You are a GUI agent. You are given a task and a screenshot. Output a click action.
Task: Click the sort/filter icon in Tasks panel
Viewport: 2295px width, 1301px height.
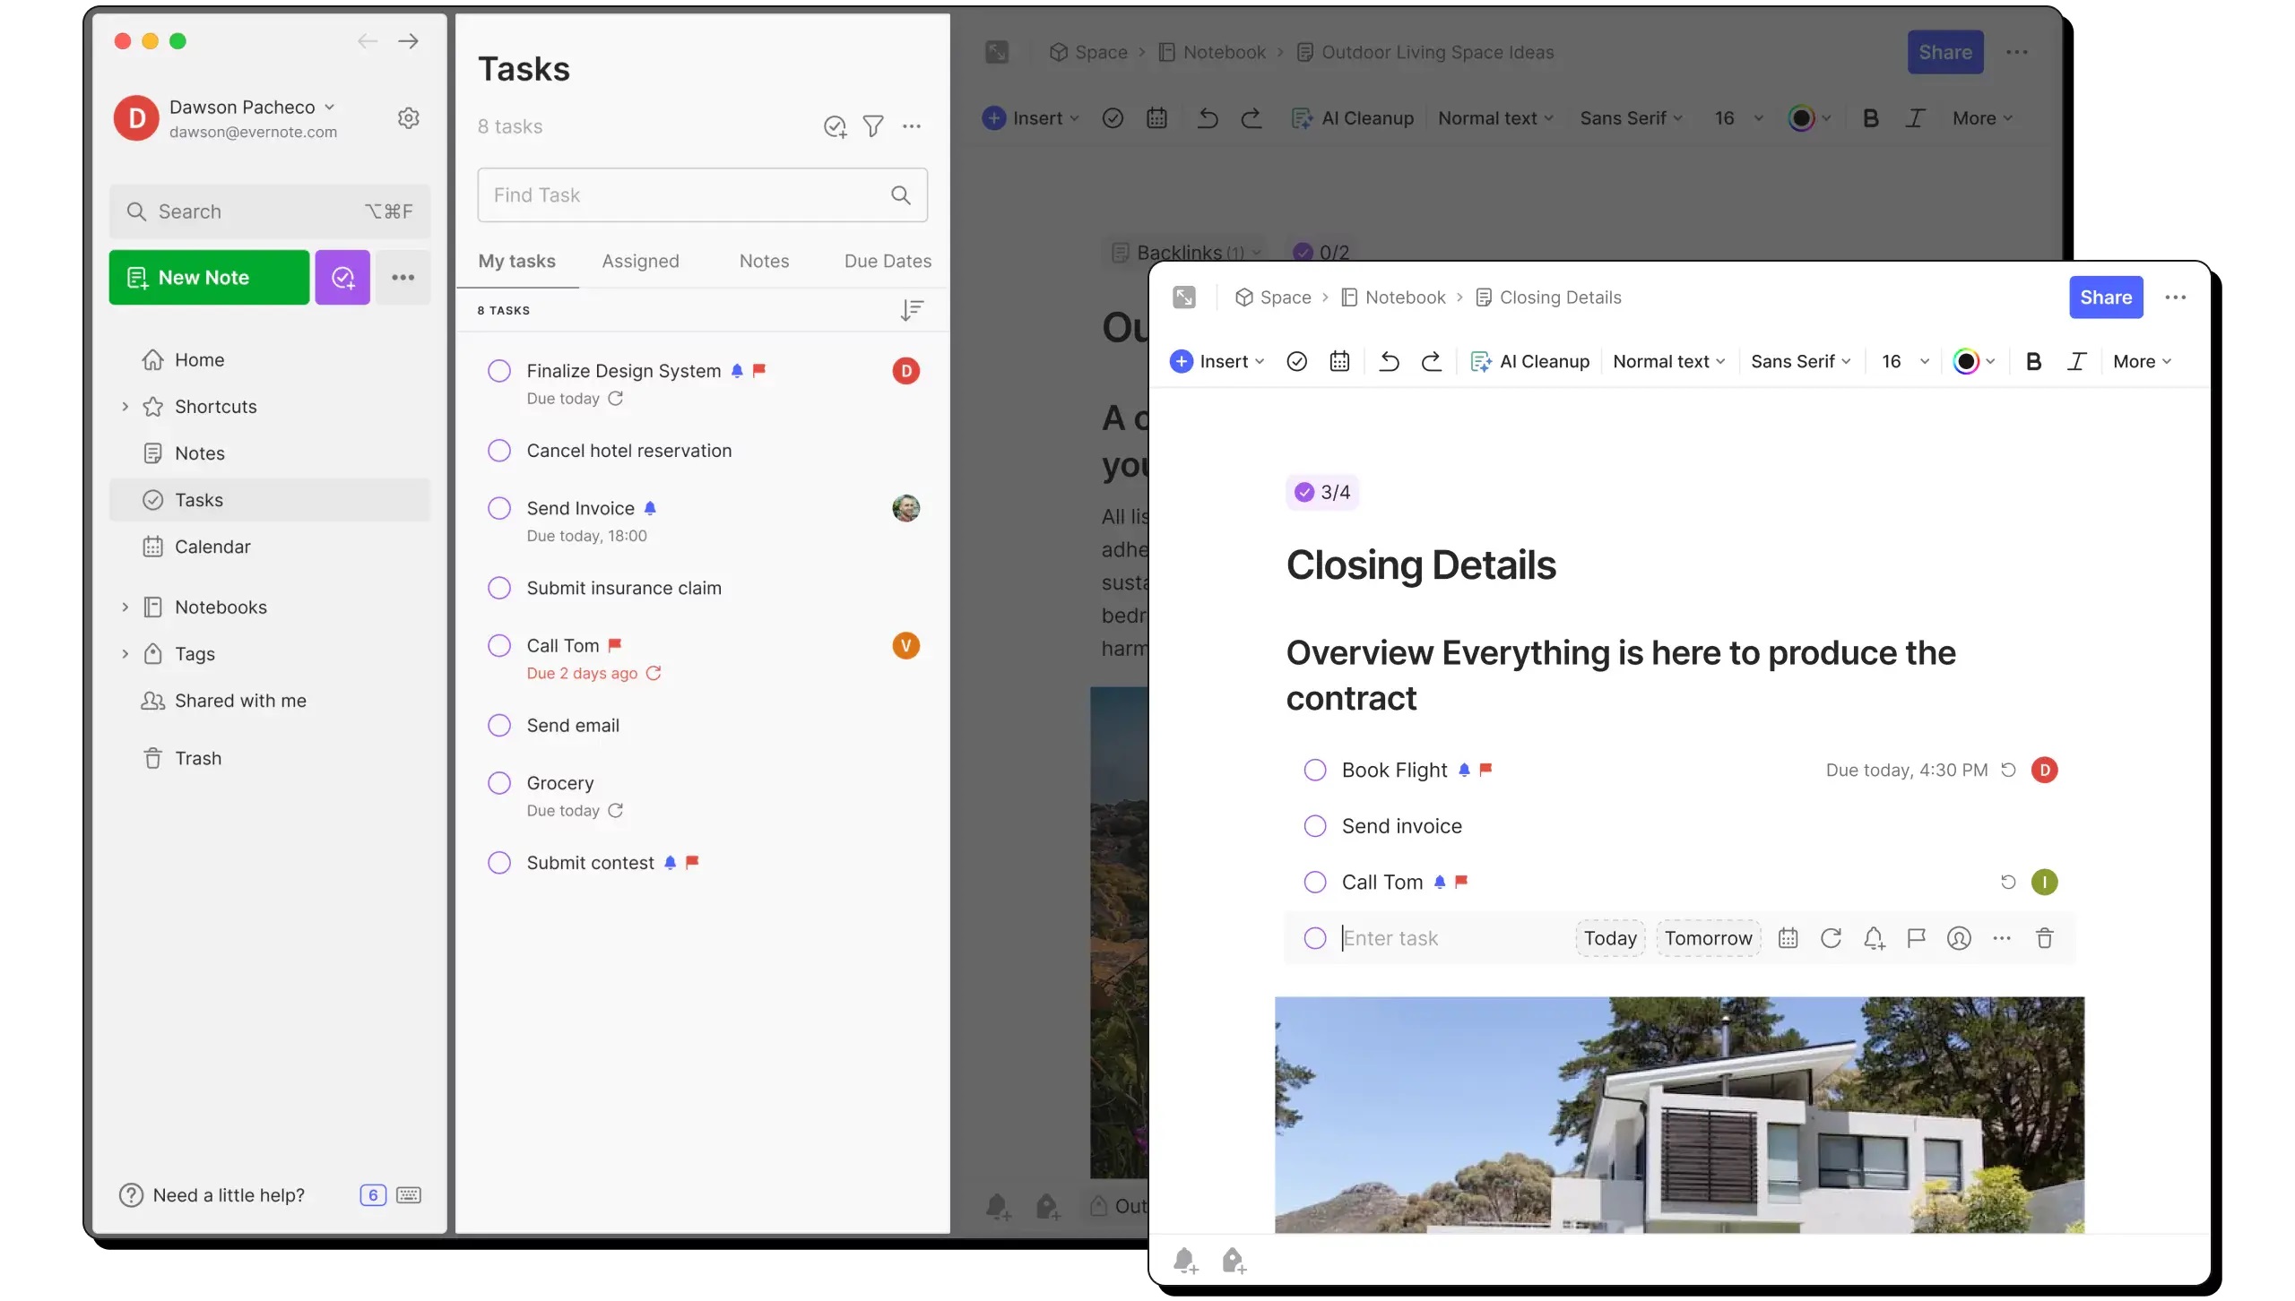click(x=871, y=126)
